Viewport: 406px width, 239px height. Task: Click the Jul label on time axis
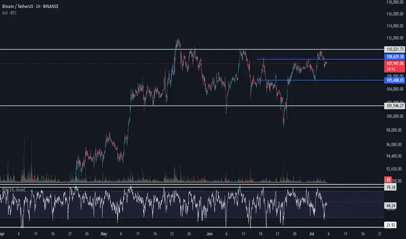pos(311,234)
